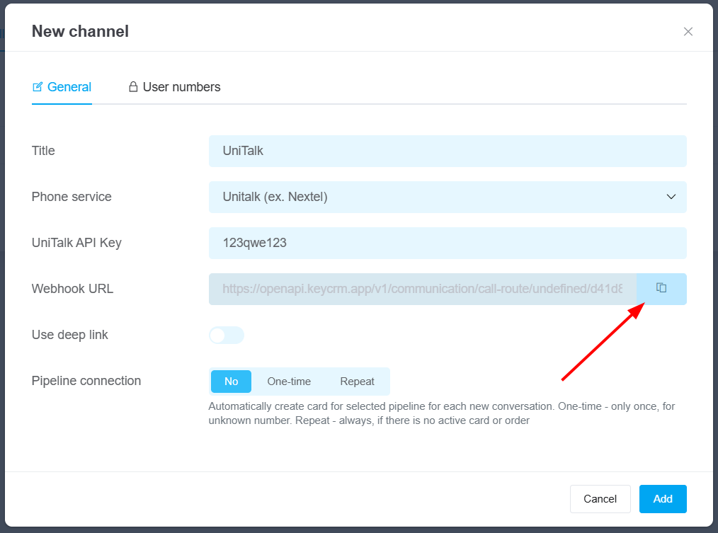Click the Webhook URL text box
Screen dimensions: 718x533
tap(423, 289)
